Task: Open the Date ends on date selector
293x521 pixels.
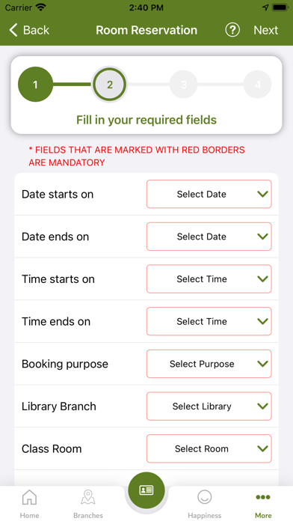Action: (209, 237)
